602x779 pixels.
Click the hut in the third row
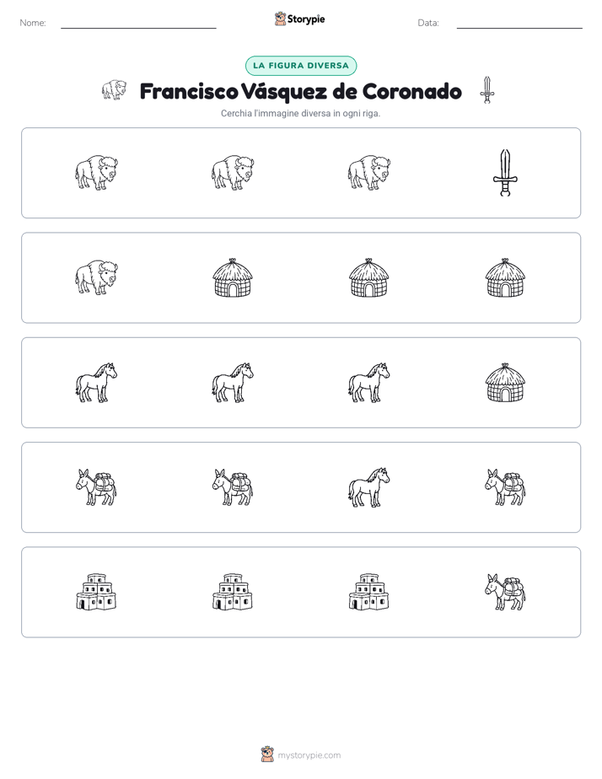505,383
